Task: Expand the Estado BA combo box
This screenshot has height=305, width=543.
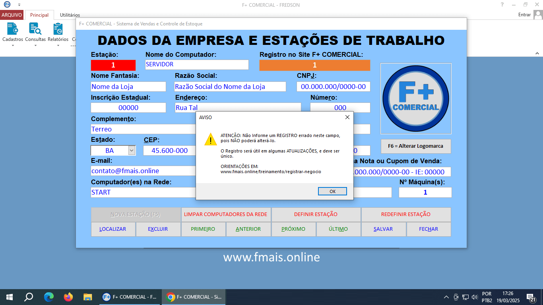Action: (x=132, y=151)
